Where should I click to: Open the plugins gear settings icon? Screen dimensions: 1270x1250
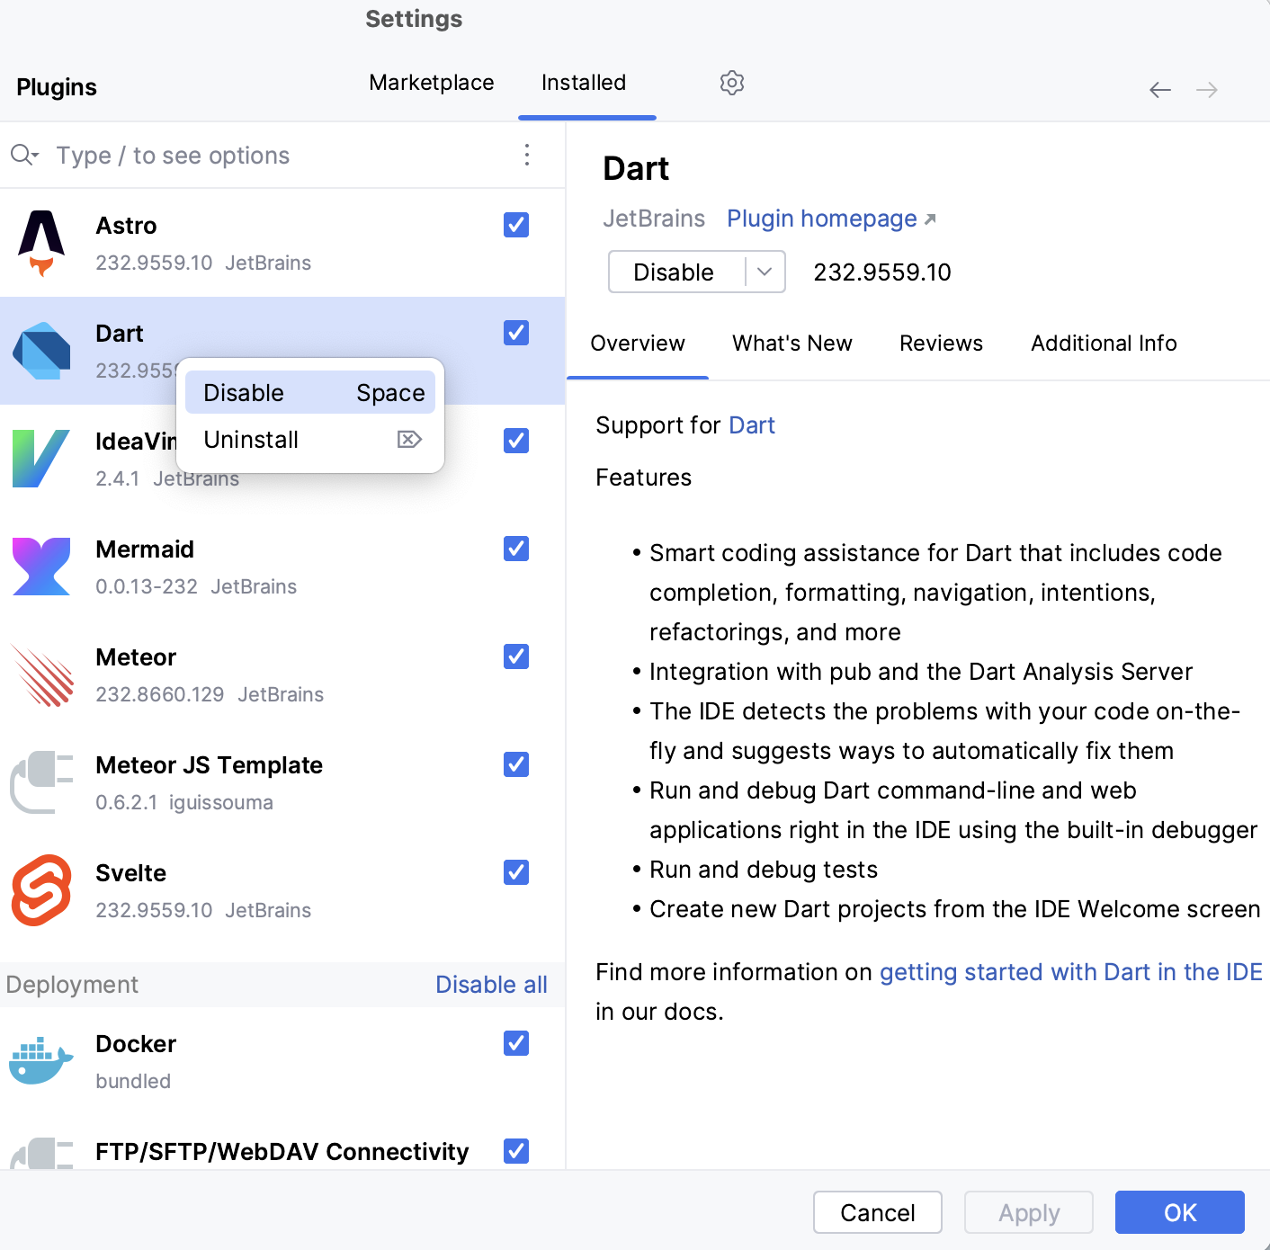tap(731, 83)
